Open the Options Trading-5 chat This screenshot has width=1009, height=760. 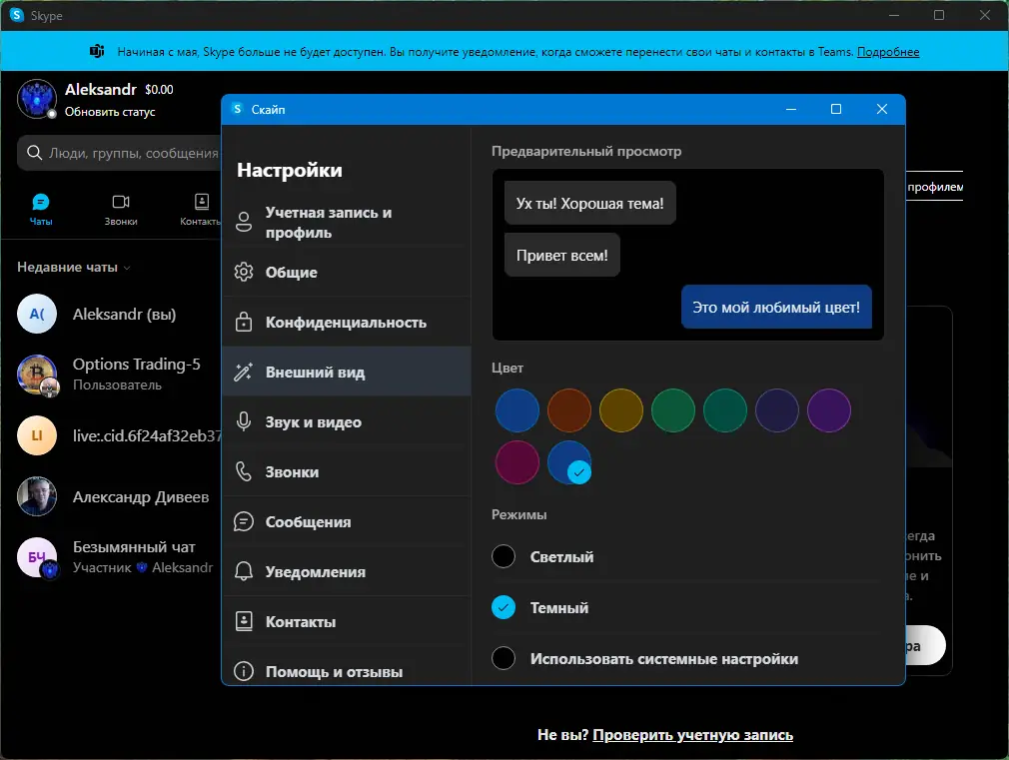pyautogui.click(x=111, y=375)
